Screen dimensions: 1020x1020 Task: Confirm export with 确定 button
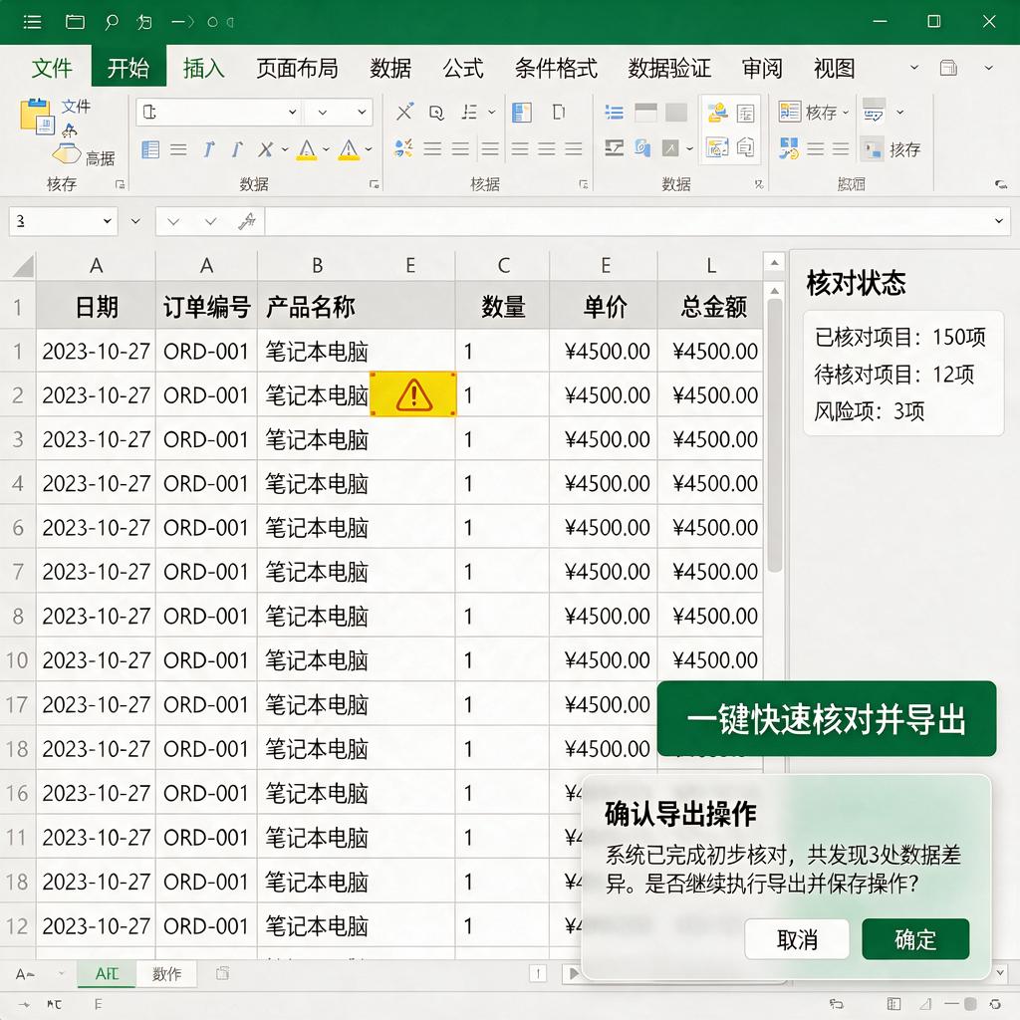click(x=915, y=938)
